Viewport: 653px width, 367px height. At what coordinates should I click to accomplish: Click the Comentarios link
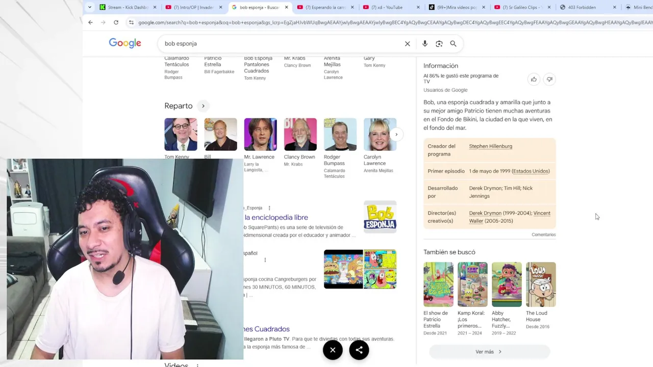(543, 235)
